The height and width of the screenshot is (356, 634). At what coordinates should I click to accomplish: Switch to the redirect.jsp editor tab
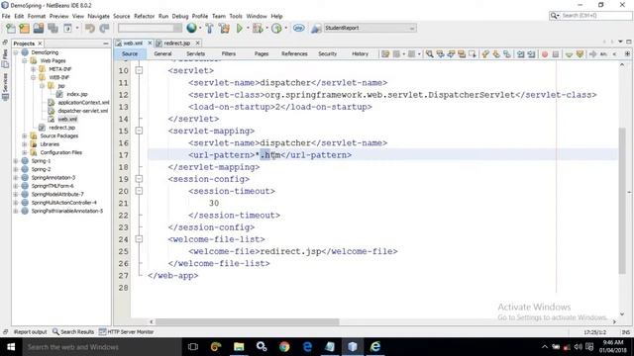point(176,43)
